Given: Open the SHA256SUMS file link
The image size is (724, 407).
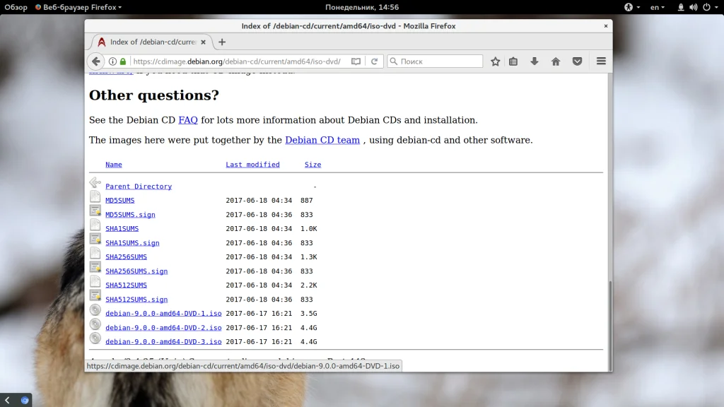Looking at the screenshot, I should coord(126,256).
